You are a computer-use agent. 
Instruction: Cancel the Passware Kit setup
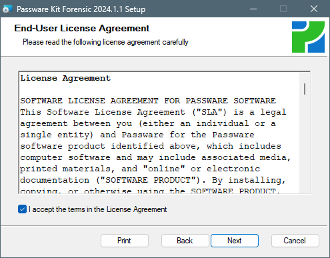pyautogui.click(x=295, y=241)
